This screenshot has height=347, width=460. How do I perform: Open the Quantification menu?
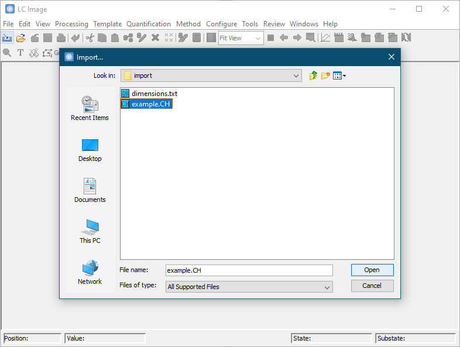[149, 24]
